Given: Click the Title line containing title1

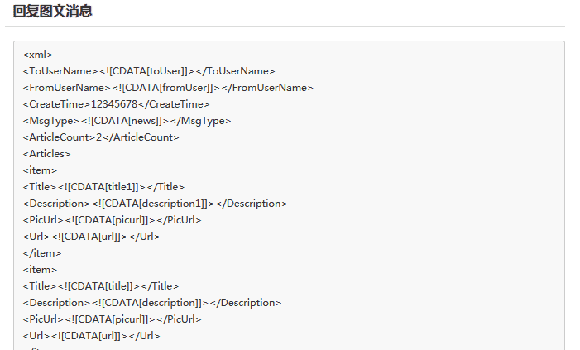Looking at the screenshot, I should coord(103,187).
